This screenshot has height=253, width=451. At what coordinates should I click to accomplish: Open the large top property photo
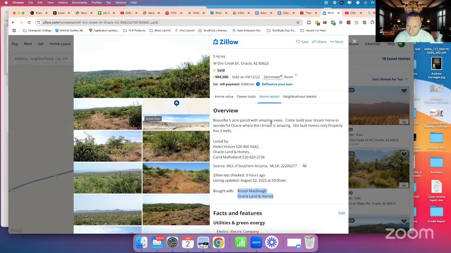(142, 67)
